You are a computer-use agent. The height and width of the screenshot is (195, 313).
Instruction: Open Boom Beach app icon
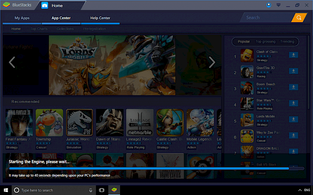pyautogui.click(x=247, y=88)
